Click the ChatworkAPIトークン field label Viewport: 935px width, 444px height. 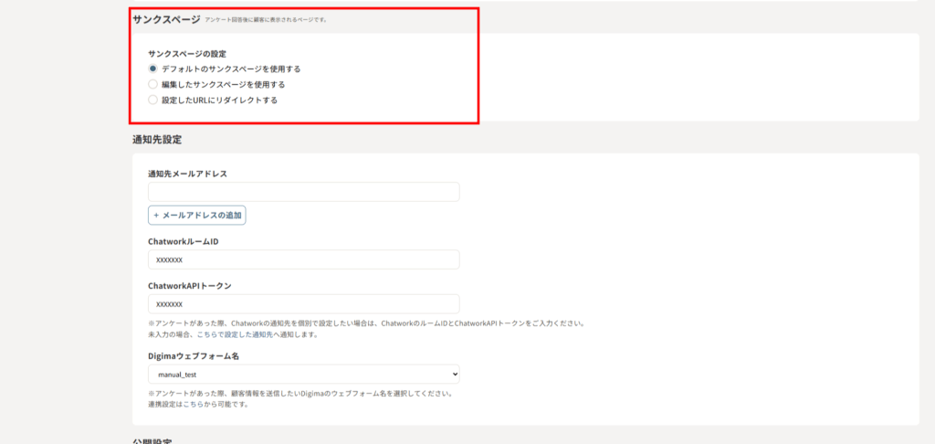pyautogui.click(x=189, y=286)
